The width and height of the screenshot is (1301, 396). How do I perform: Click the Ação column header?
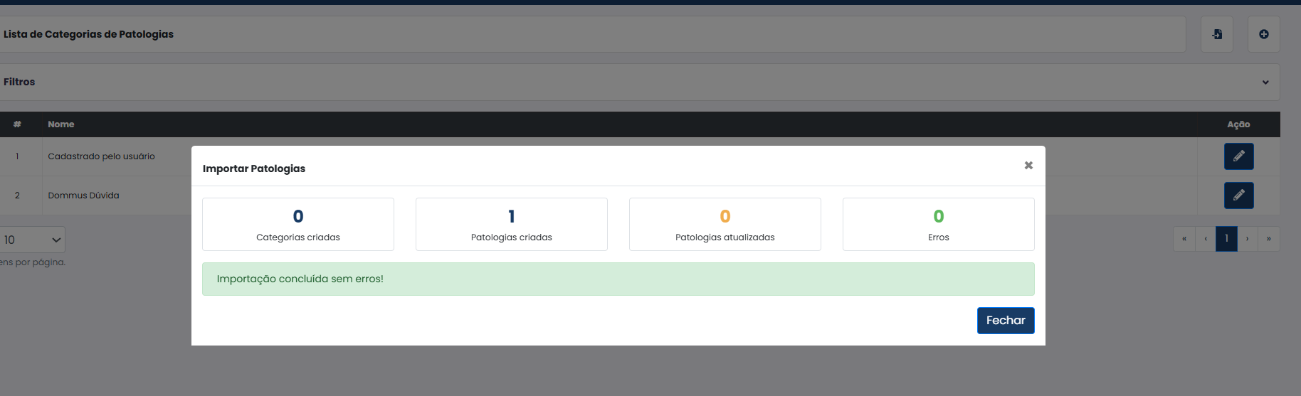[1238, 124]
